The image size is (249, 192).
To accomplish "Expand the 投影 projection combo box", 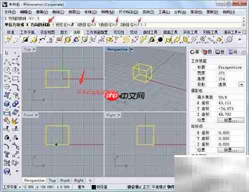I will 241,85.
